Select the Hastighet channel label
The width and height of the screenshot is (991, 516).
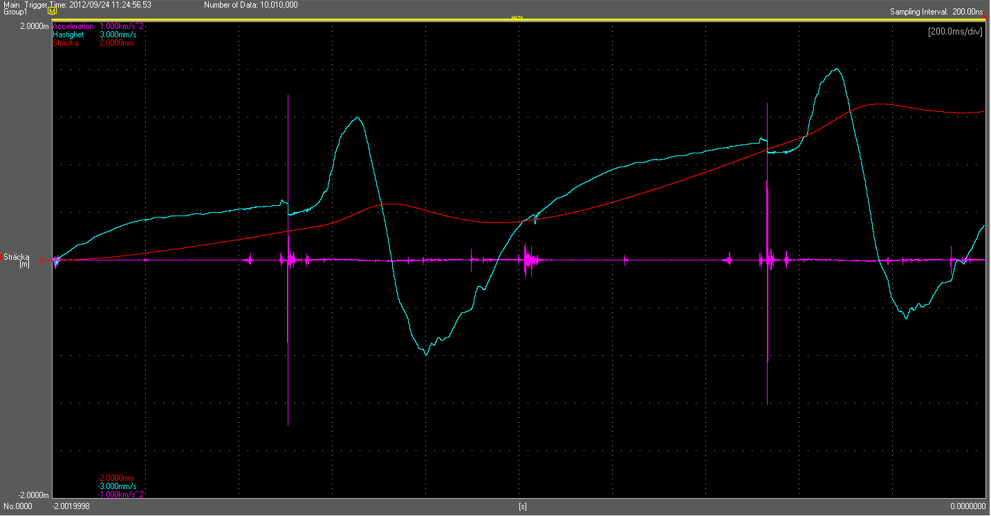pyautogui.click(x=68, y=35)
